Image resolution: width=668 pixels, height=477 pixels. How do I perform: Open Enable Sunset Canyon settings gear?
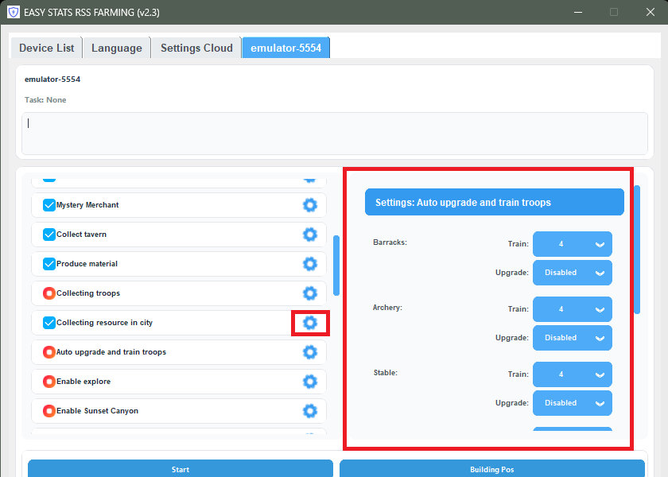(309, 410)
